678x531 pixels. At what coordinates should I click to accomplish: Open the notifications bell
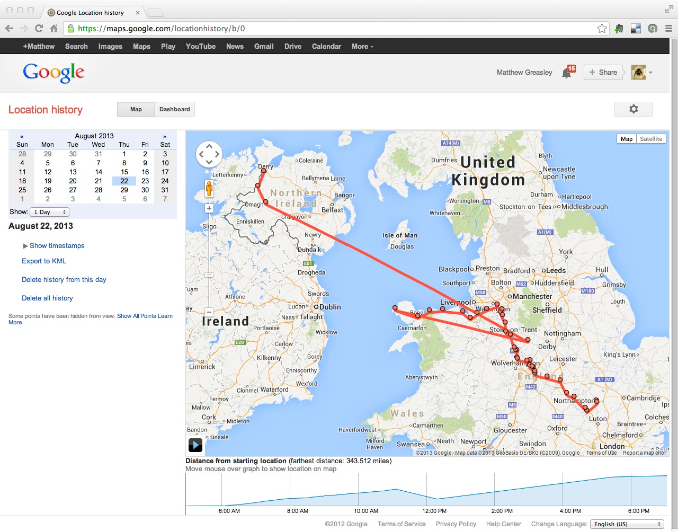pyautogui.click(x=567, y=73)
